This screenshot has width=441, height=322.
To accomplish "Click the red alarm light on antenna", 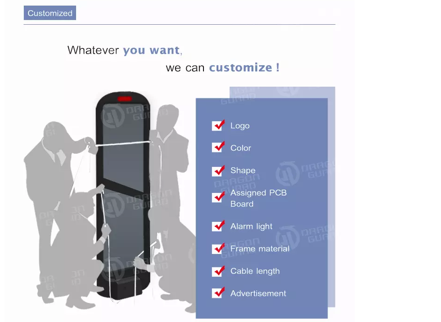I will [125, 99].
